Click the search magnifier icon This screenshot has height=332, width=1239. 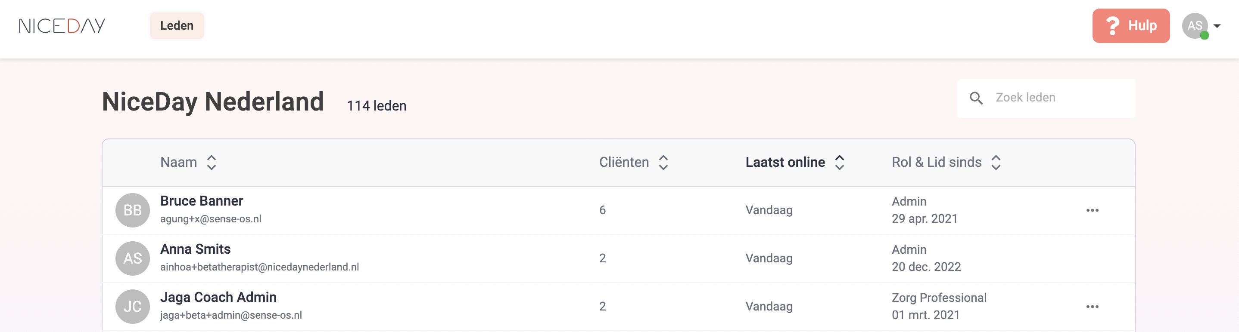pyautogui.click(x=976, y=98)
